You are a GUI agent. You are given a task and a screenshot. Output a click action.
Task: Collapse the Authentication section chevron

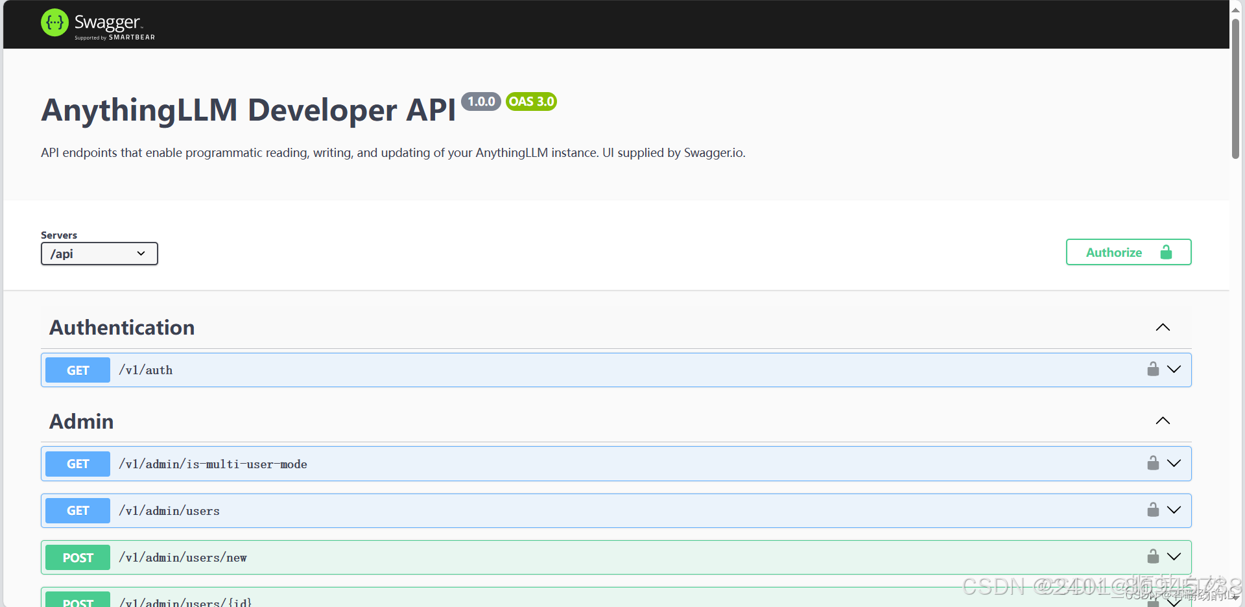(1163, 327)
